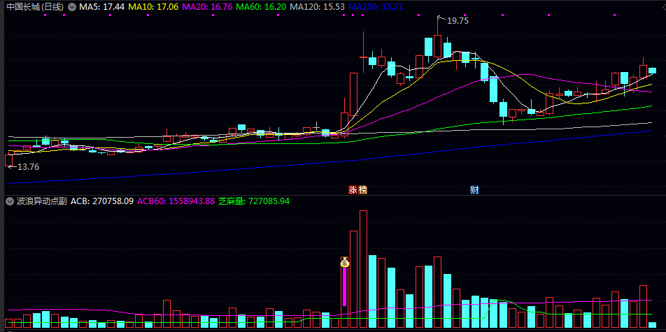Select the MA20: 16.76 label
Screen dimensions: 666x332
coord(206,7)
